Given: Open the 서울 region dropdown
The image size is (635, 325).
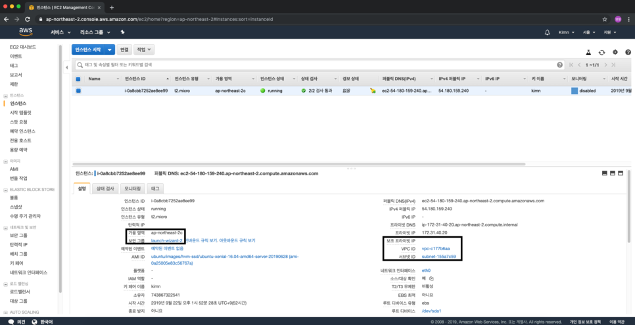Looking at the screenshot, I should (589, 32).
